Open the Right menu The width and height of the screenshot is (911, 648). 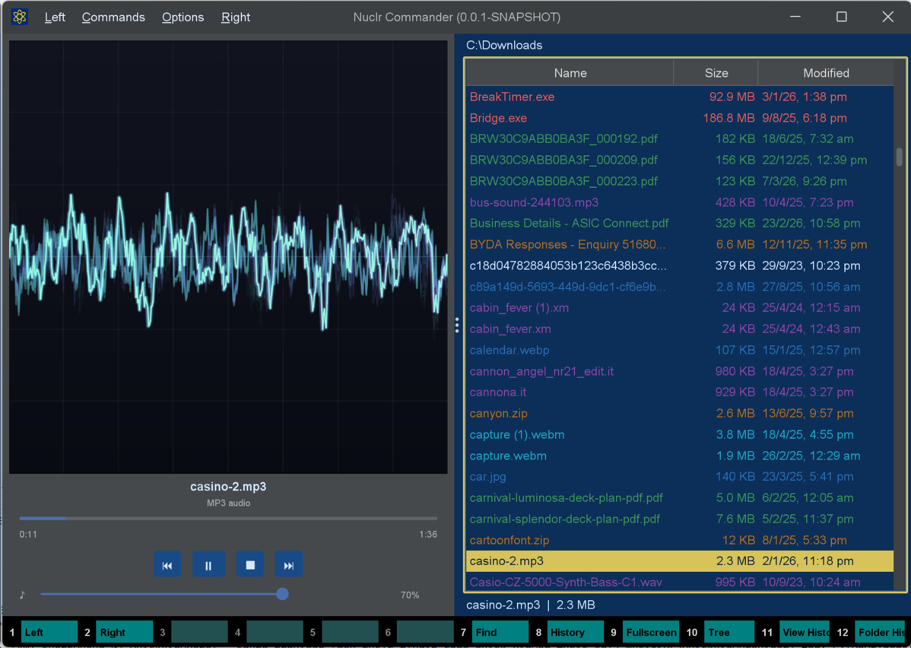(236, 17)
